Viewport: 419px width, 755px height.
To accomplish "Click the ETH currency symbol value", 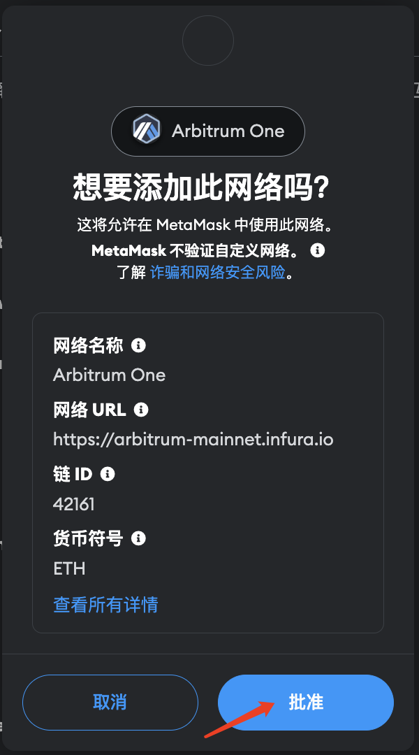I will 69,568.
